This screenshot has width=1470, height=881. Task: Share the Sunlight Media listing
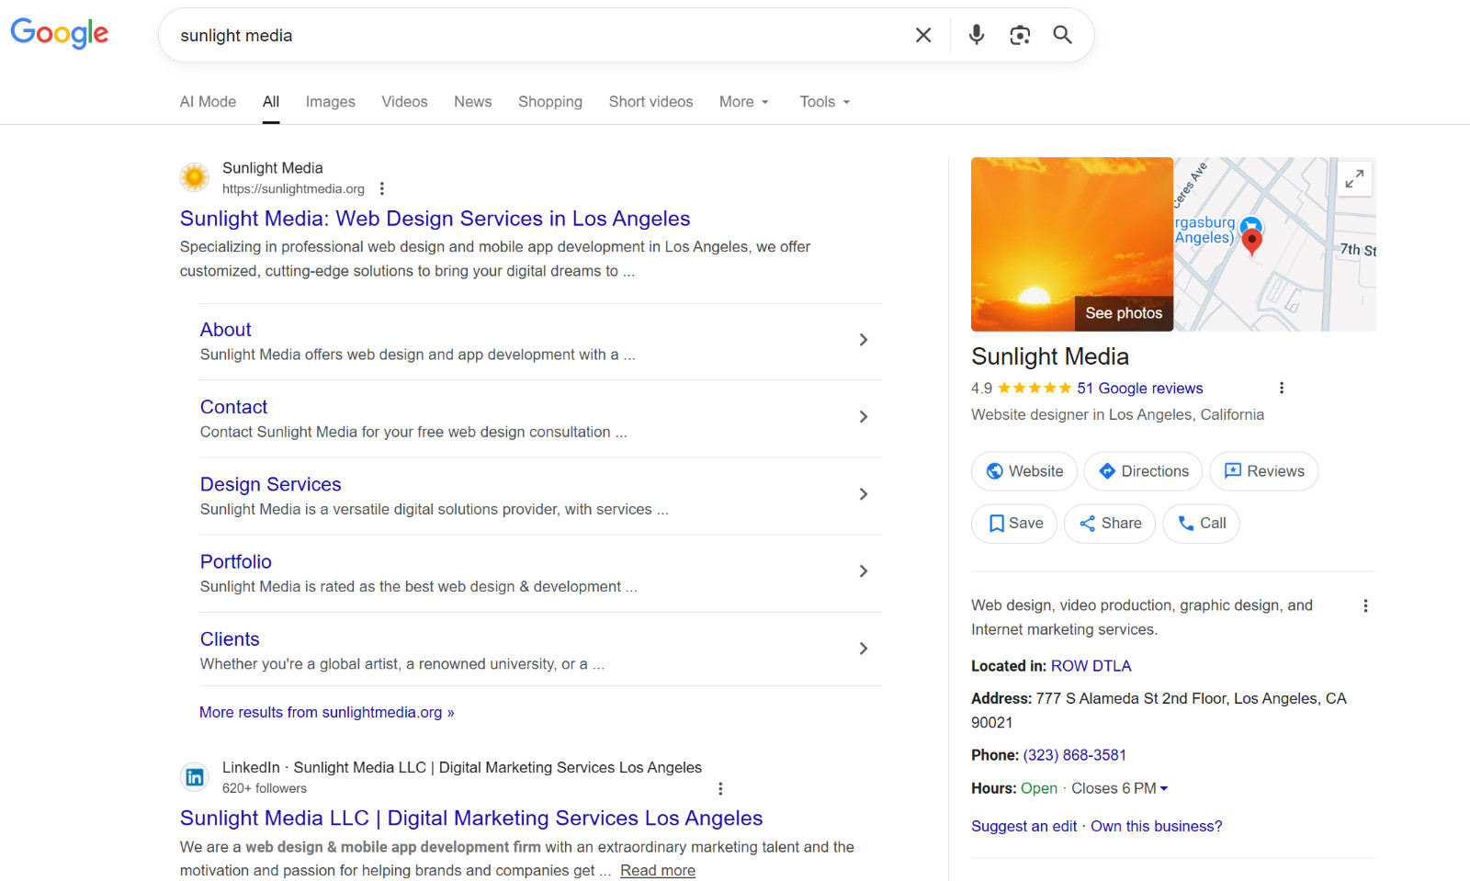click(x=1110, y=524)
